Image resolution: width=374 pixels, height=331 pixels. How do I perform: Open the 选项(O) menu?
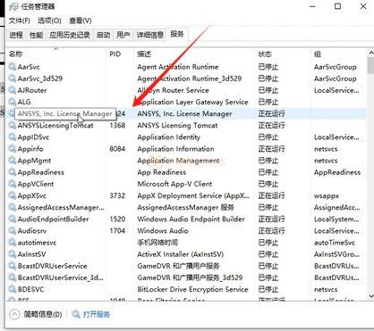click(49, 21)
